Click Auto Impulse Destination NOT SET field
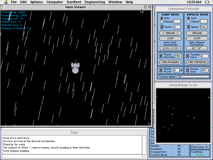Image resolution: width=213 pixels, height=160 pixels. point(197,48)
